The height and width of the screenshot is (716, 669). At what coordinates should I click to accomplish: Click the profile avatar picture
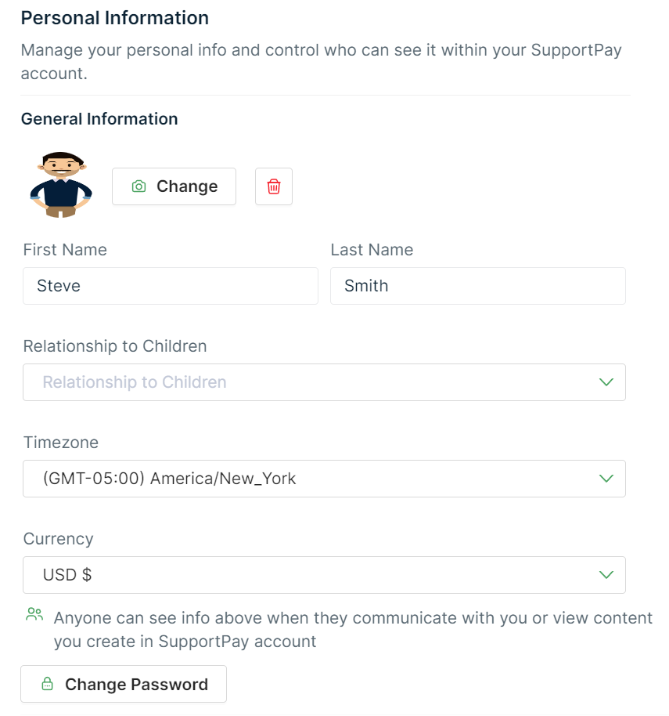(x=61, y=185)
